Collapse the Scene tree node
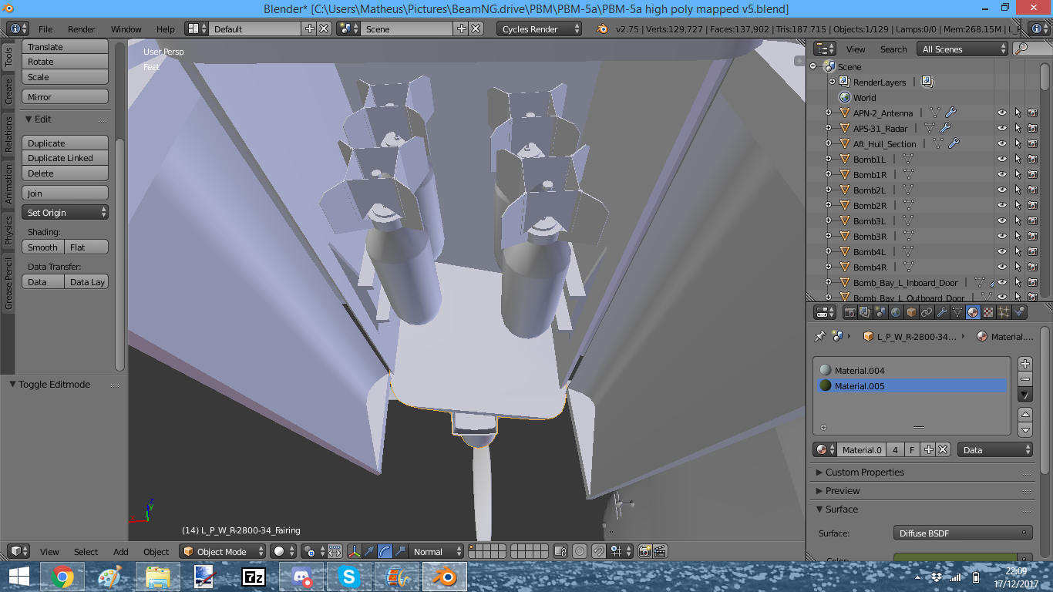This screenshot has width=1053, height=592. tap(812, 66)
